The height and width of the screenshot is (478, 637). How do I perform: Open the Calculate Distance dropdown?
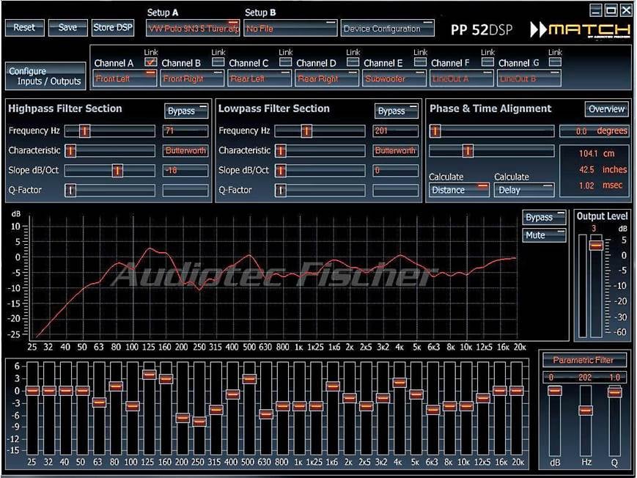[459, 190]
